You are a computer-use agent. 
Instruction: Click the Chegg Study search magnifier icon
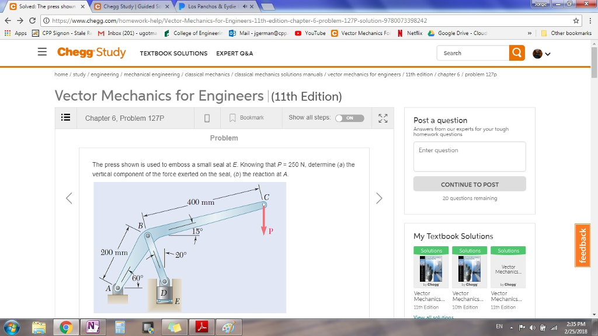tap(516, 52)
